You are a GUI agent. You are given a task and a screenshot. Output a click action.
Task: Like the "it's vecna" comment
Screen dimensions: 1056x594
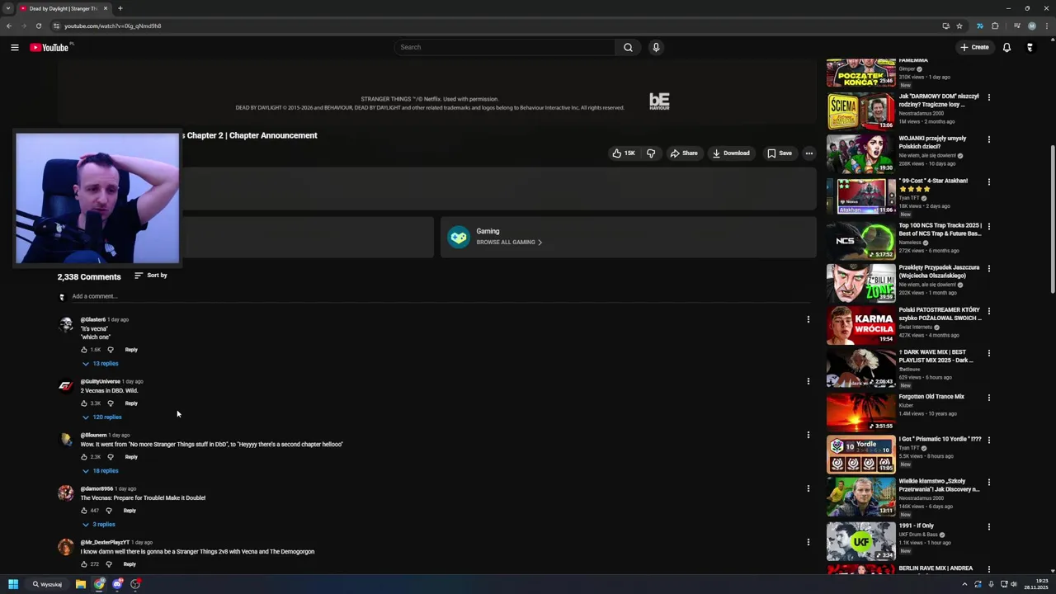84,350
